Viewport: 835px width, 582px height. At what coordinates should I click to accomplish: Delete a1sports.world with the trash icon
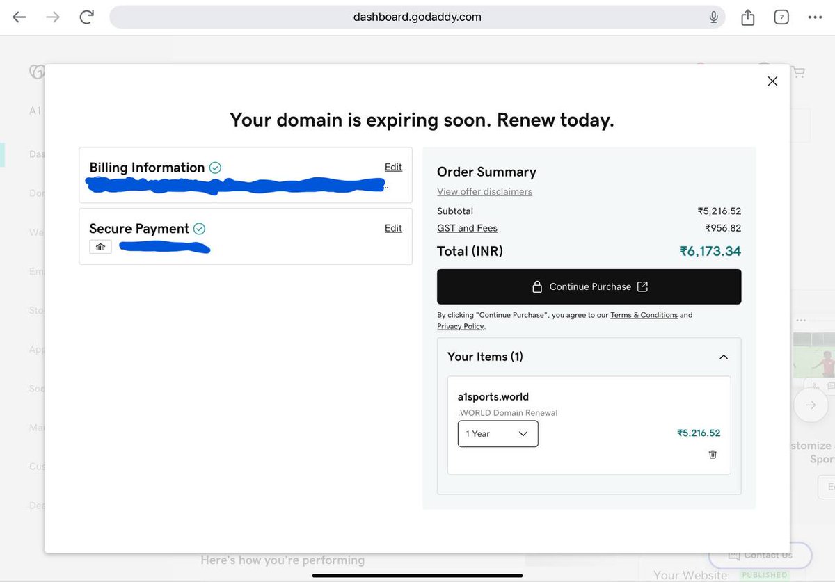pyautogui.click(x=713, y=455)
